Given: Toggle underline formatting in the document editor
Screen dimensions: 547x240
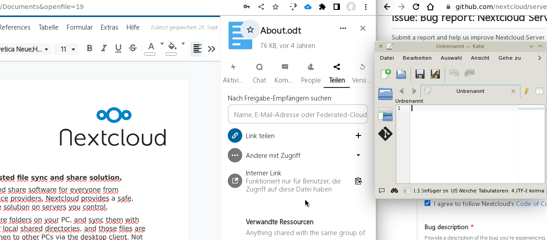Looking at the screenshot, I should click(x=118, y=48).
